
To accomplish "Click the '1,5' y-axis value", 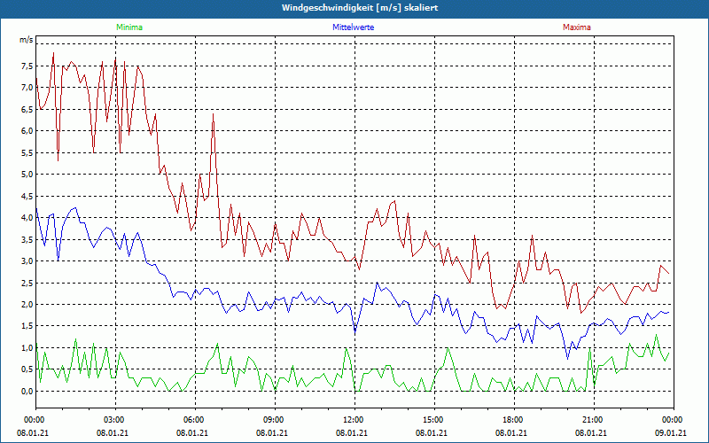I will click(27, 326).
